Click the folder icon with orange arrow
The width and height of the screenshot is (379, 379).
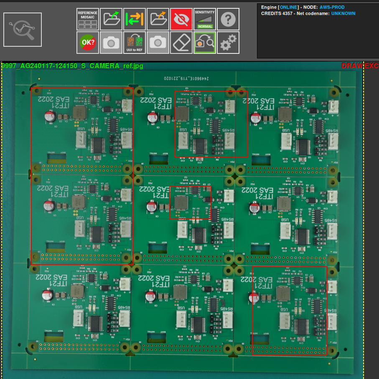(158, 19)
